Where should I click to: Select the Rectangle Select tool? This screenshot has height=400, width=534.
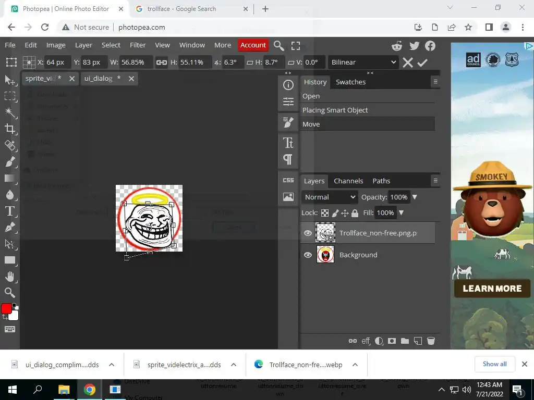pos(10,96)
